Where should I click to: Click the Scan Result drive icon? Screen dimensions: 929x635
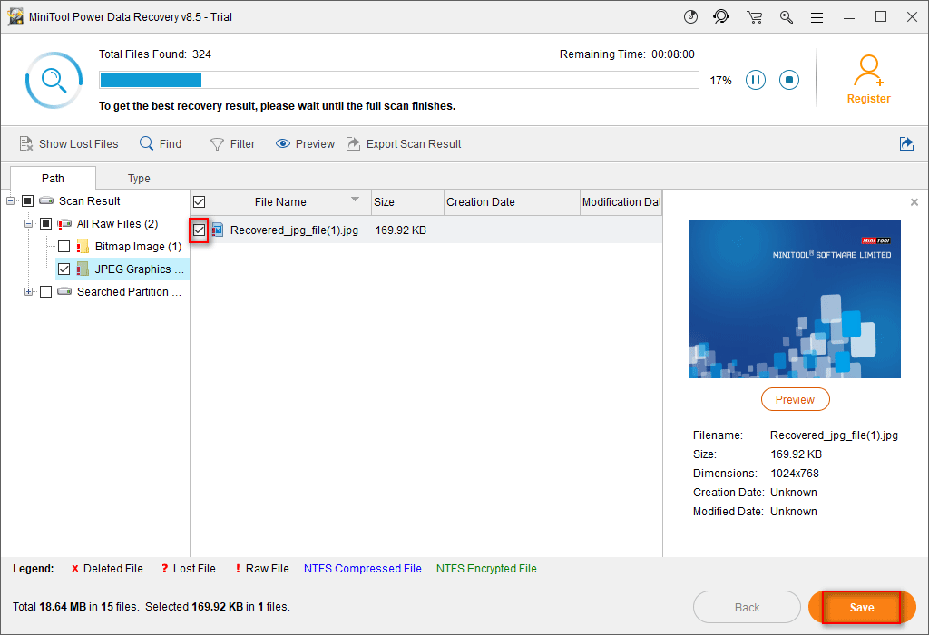(46, 200)
